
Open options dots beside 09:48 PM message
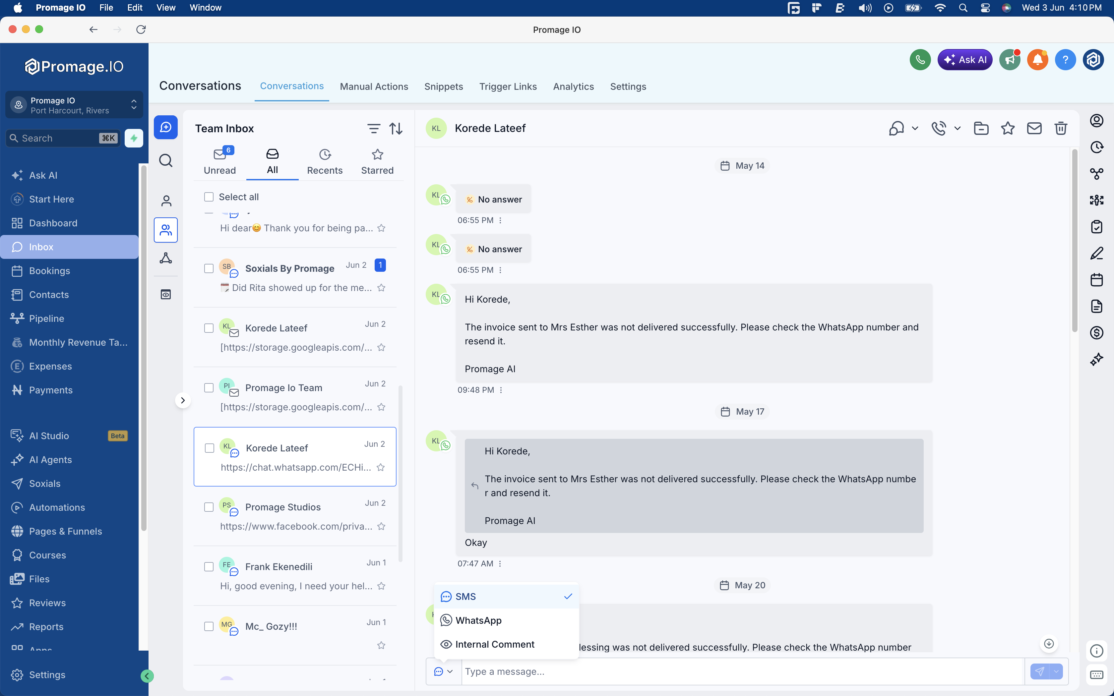501,390
